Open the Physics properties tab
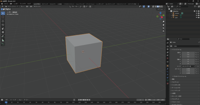 click(168, 75)
